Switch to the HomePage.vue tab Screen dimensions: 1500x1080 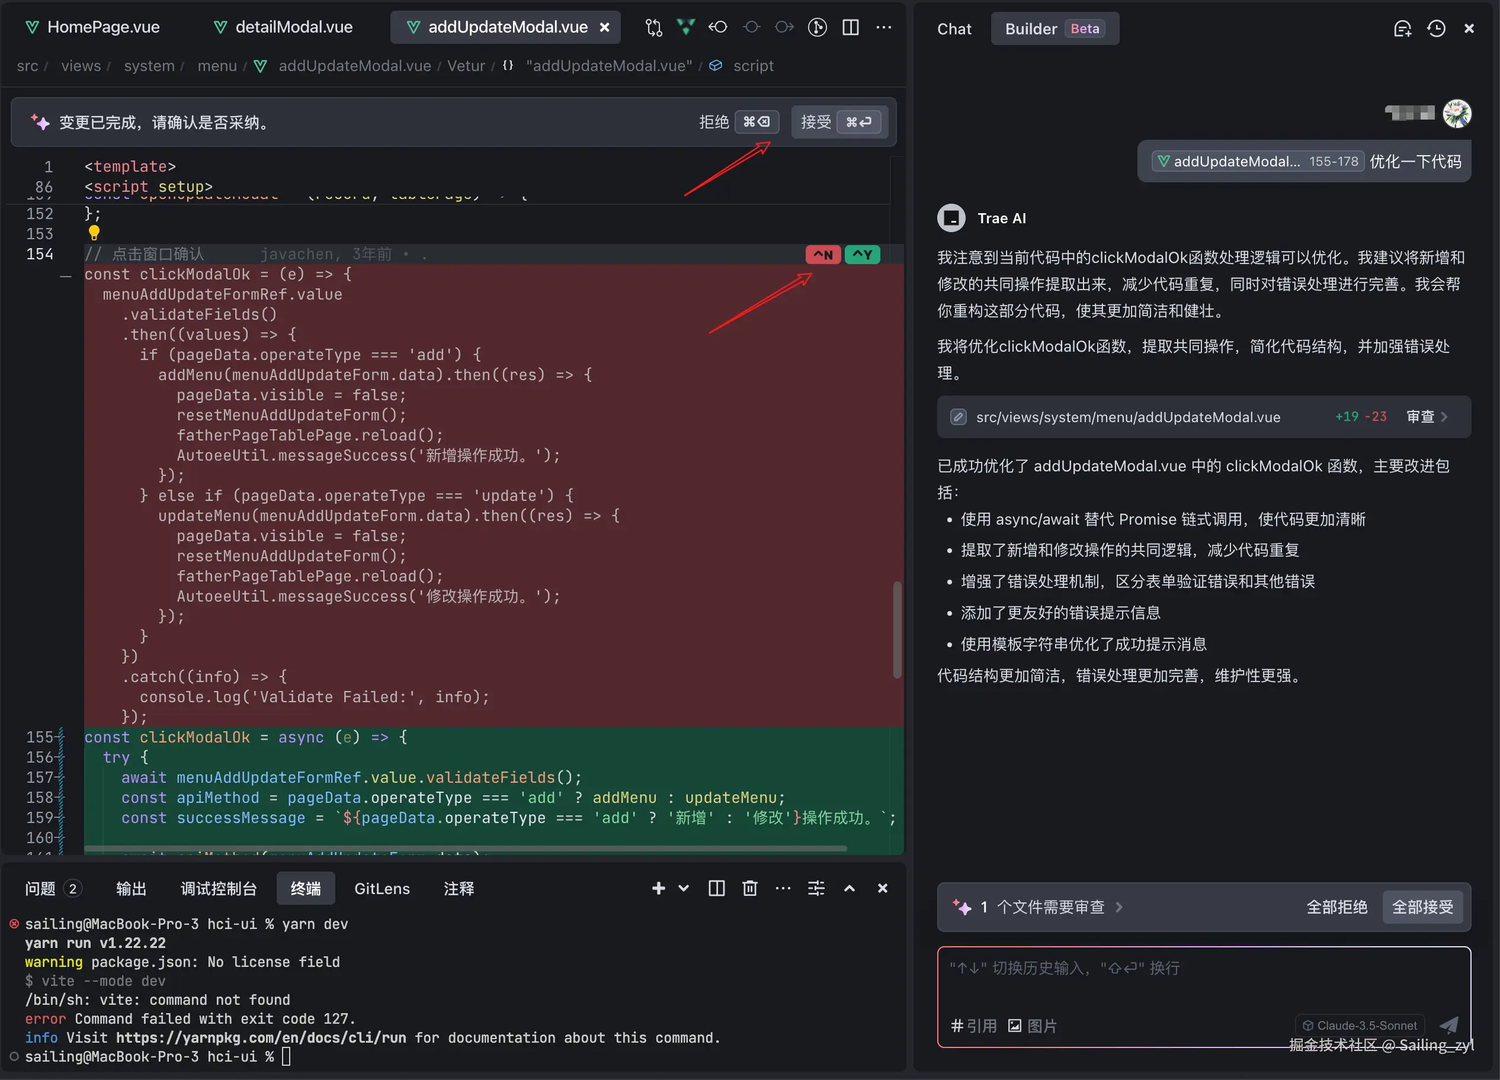point(102,27)
